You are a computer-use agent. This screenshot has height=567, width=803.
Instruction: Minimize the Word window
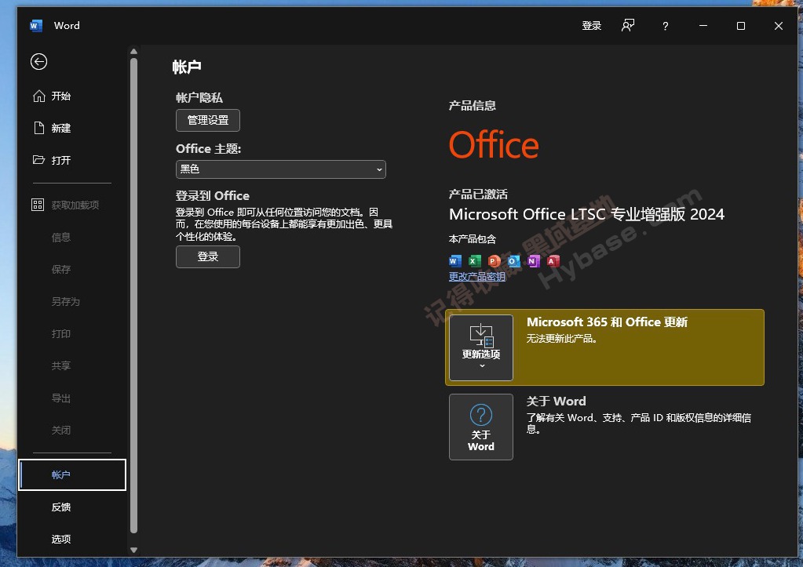click(703, 26)
